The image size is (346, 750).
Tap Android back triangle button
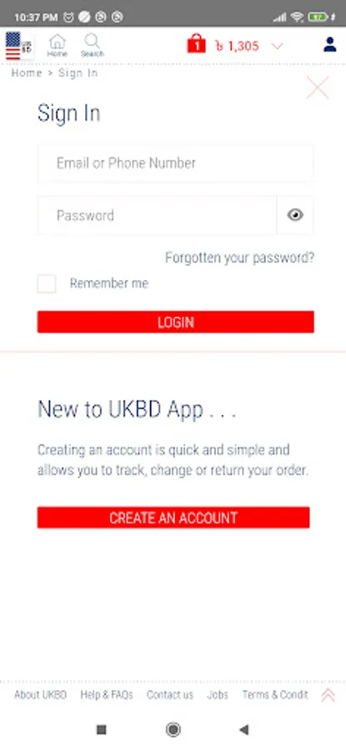click(x=244, y=729)
